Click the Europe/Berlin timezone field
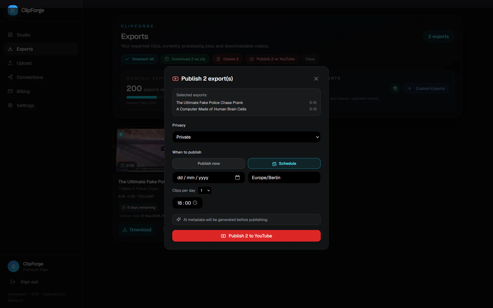The width and height of the screenshot is (493, 308). coord(284,178)
